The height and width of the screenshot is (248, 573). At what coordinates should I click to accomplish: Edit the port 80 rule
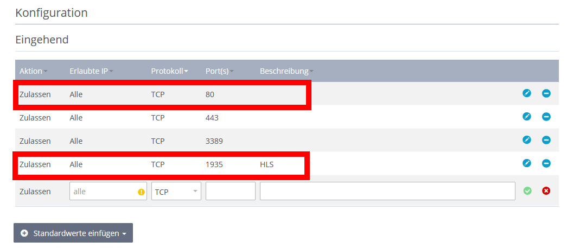coord(526,93)
